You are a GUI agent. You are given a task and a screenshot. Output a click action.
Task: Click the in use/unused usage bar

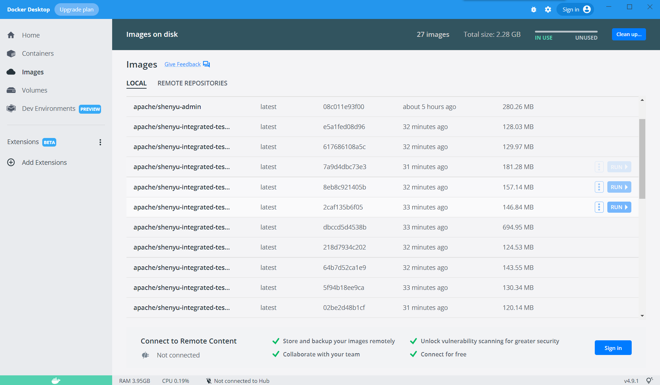pyautogui.click(x=566, y=31)
